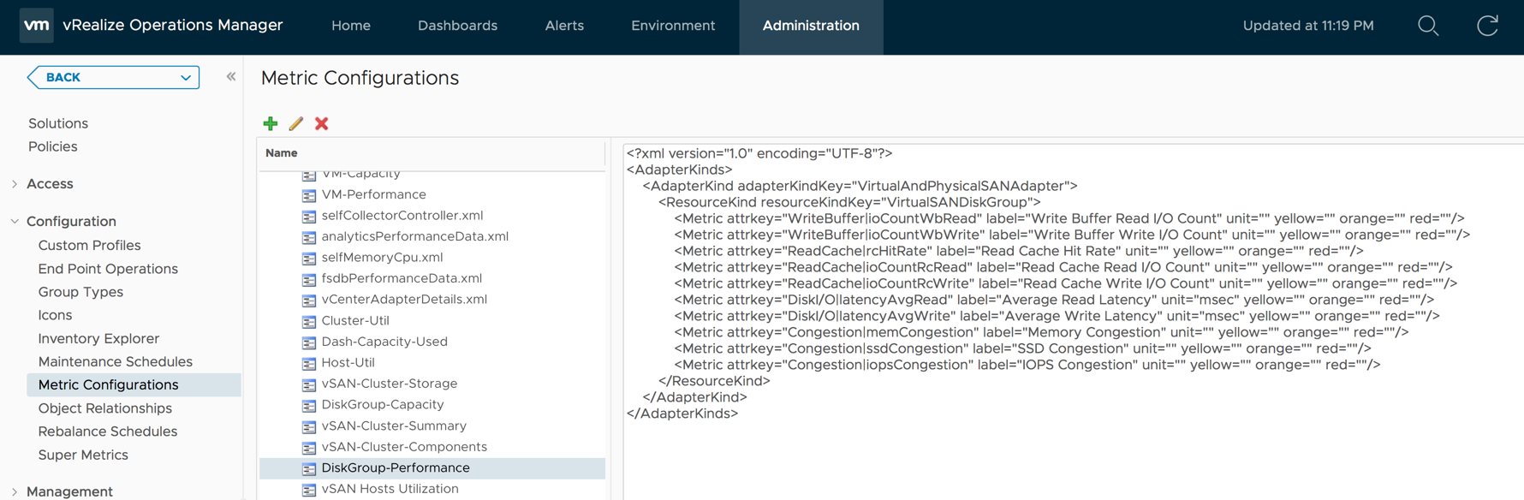
Task: Switch to the Alerts tab
Action: [x=564, y=26]
